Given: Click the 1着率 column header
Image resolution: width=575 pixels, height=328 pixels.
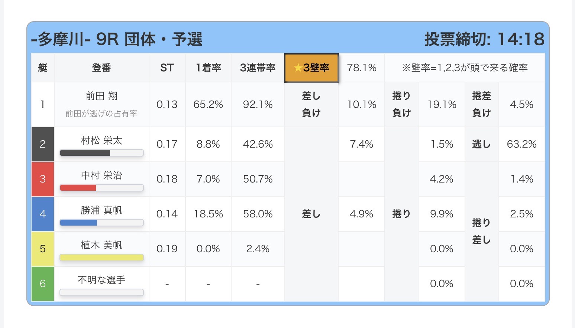Looking at the screenshot, I should 208,68.
